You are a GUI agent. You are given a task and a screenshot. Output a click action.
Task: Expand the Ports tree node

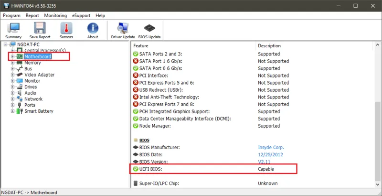pyautogui.click(x=12, y=105)
